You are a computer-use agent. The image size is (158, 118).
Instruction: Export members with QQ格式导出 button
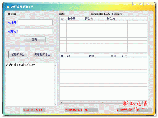coord(18,54)
